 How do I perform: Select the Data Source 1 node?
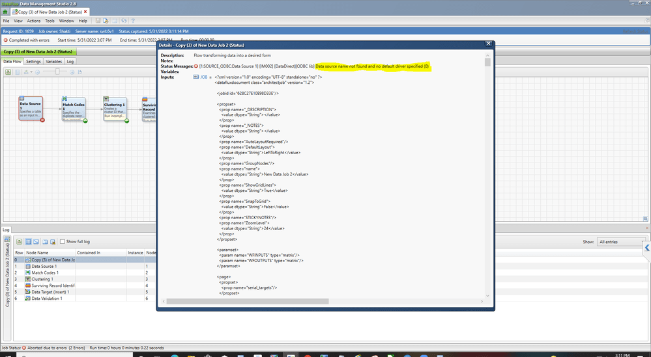pyautogui.click(x=31, y=109)
